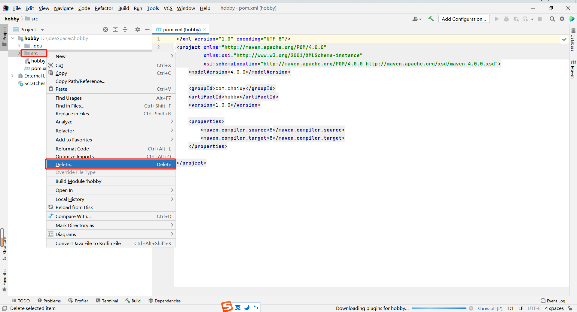Click the locate target icon in Project panel
Image resolution: width=577 pixels, height=312 pixels.
tap(105, 29)
